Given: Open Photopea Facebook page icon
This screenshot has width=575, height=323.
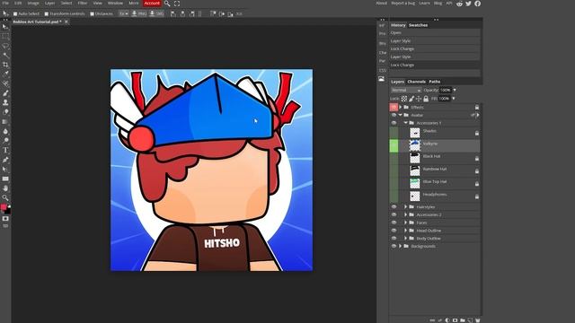Looking at the screenshot, I should pos(477,4).
